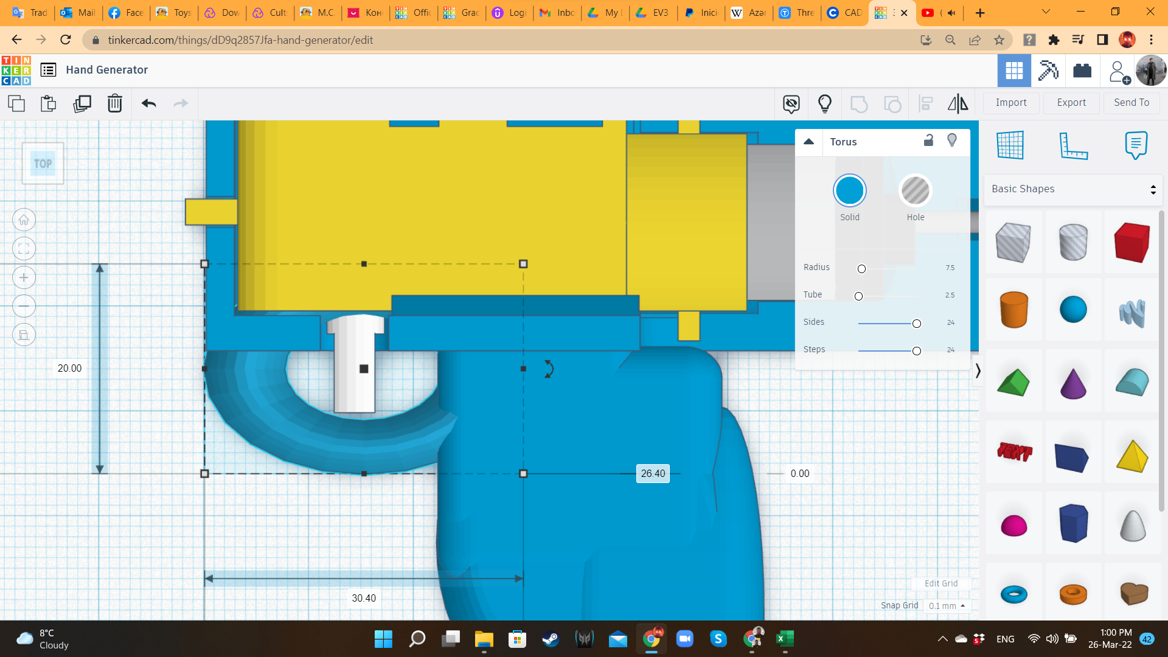This screenshot has height=657, width=1168.
Task: Click the Mirror tool icon
Action: [x=958, y=103]
